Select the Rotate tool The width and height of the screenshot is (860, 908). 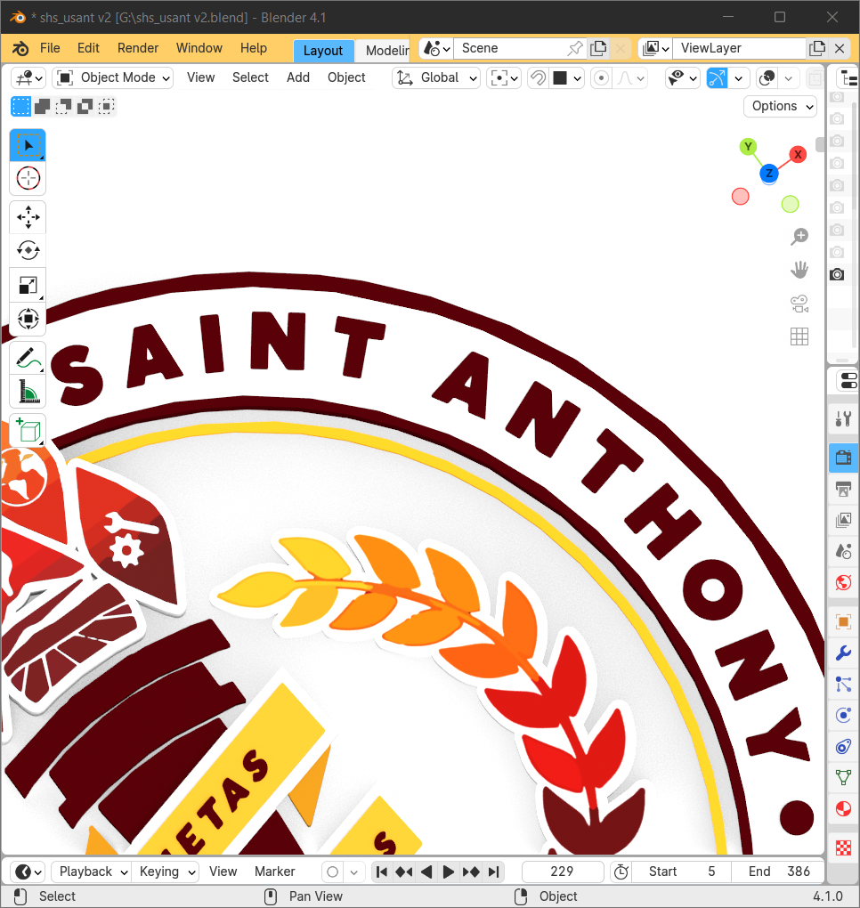coord(28,251)
